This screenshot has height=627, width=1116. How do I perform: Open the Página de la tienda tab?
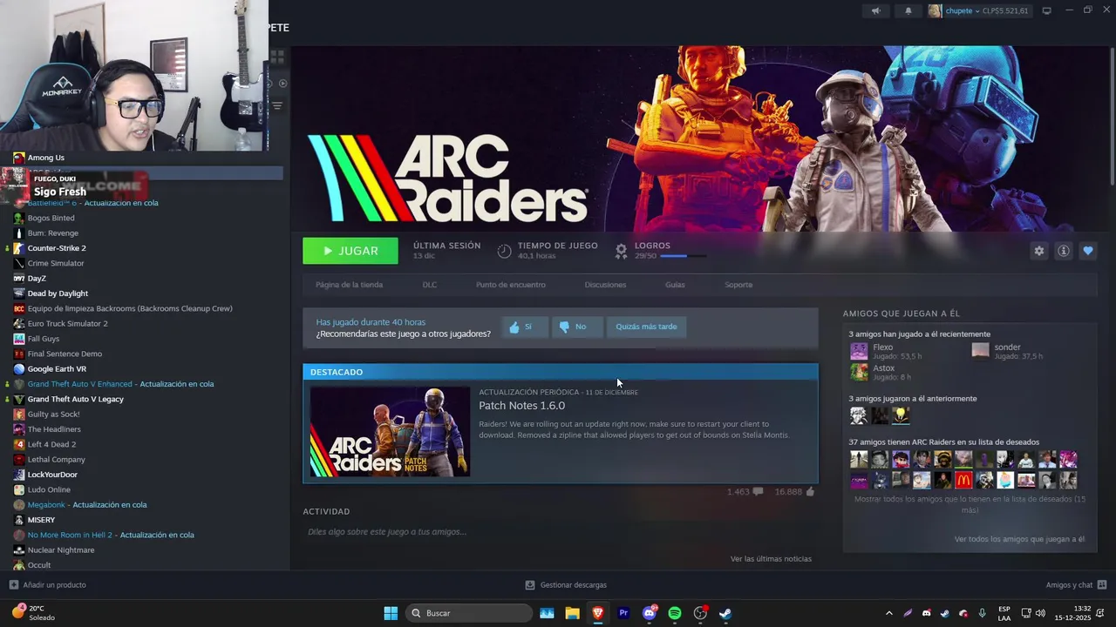[x=349, y=285]
